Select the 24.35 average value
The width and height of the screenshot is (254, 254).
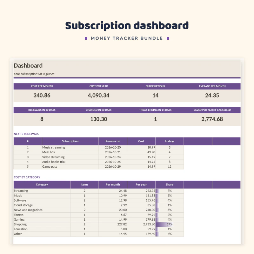(212, 96)
